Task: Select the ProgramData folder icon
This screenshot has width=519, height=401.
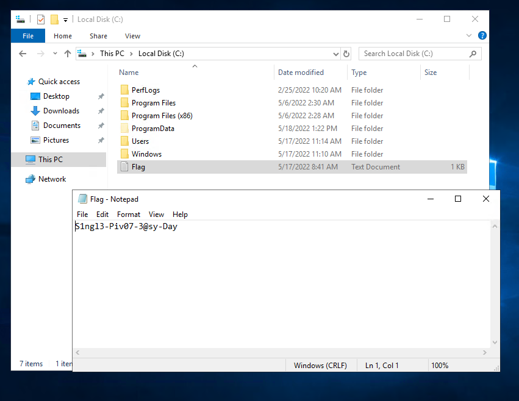Action: click(124, 129)
